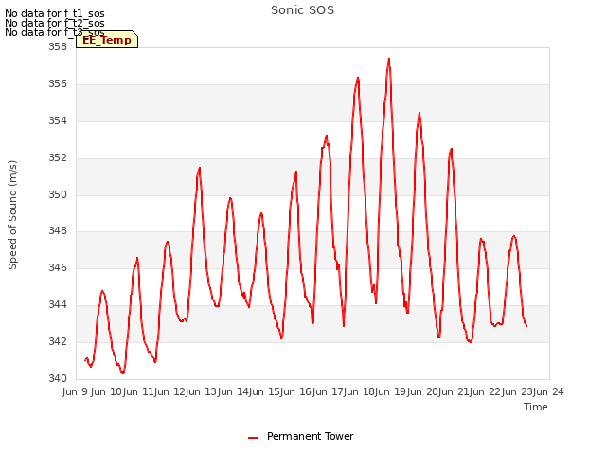This screenshot has height=455, width=606.
Task: Click the red Permanent Tower legend swatch
Action: tap(253, 438)
